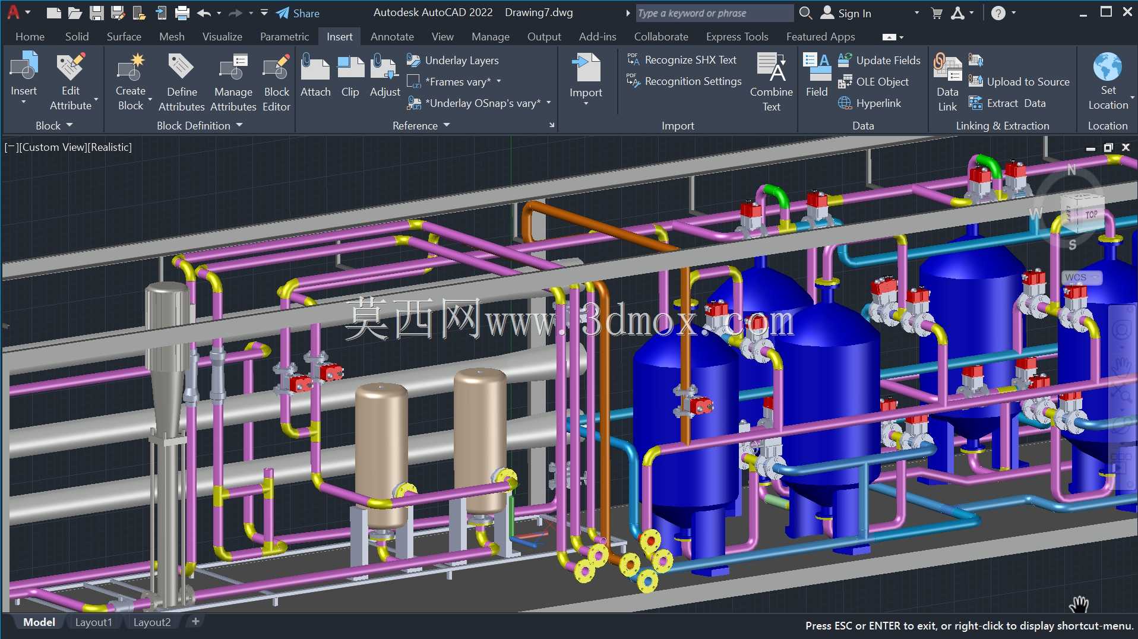The height and width of the screenshot is (639, 1138).
Task: Click the keyword search input field
Action: pyautogui.click(x=715, y=13)
